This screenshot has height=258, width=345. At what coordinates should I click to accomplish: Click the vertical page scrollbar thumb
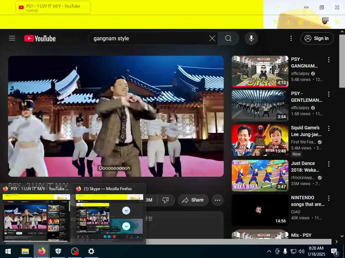342,61
